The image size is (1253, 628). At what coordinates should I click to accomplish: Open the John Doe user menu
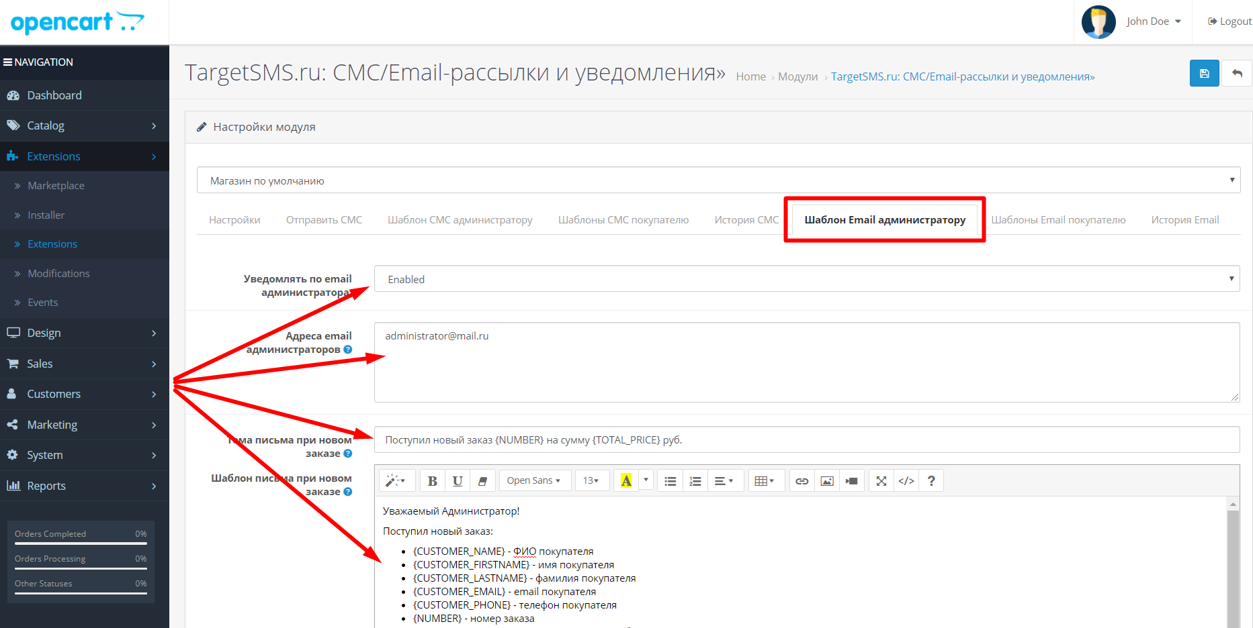(x=1154, y=21)
